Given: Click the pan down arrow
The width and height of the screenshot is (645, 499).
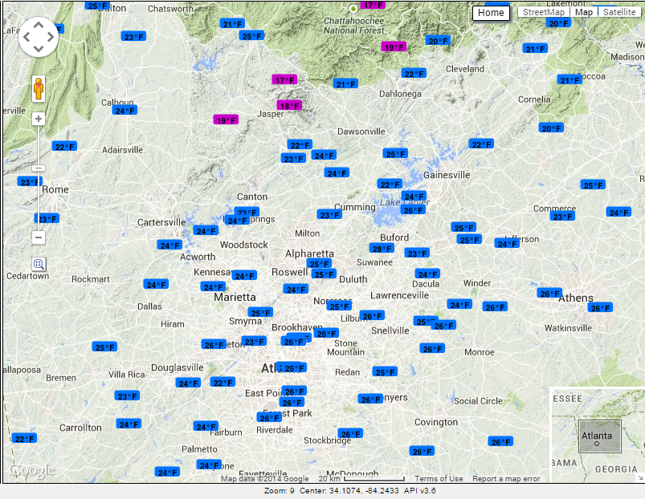Looking at the screenshot, I should 39,49.
